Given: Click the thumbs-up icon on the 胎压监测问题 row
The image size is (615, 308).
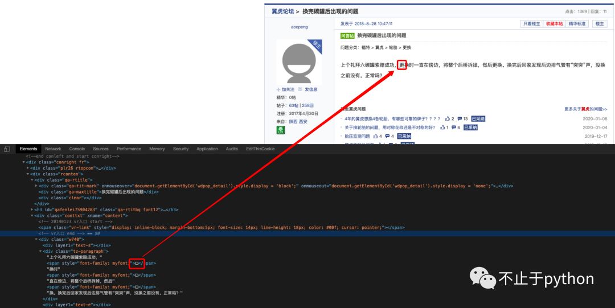Looking at the screenshot, I should pyautogui.click(x=376, y=137).
